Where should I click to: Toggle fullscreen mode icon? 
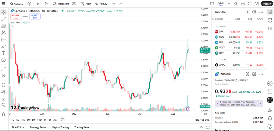tap(250, 4)
